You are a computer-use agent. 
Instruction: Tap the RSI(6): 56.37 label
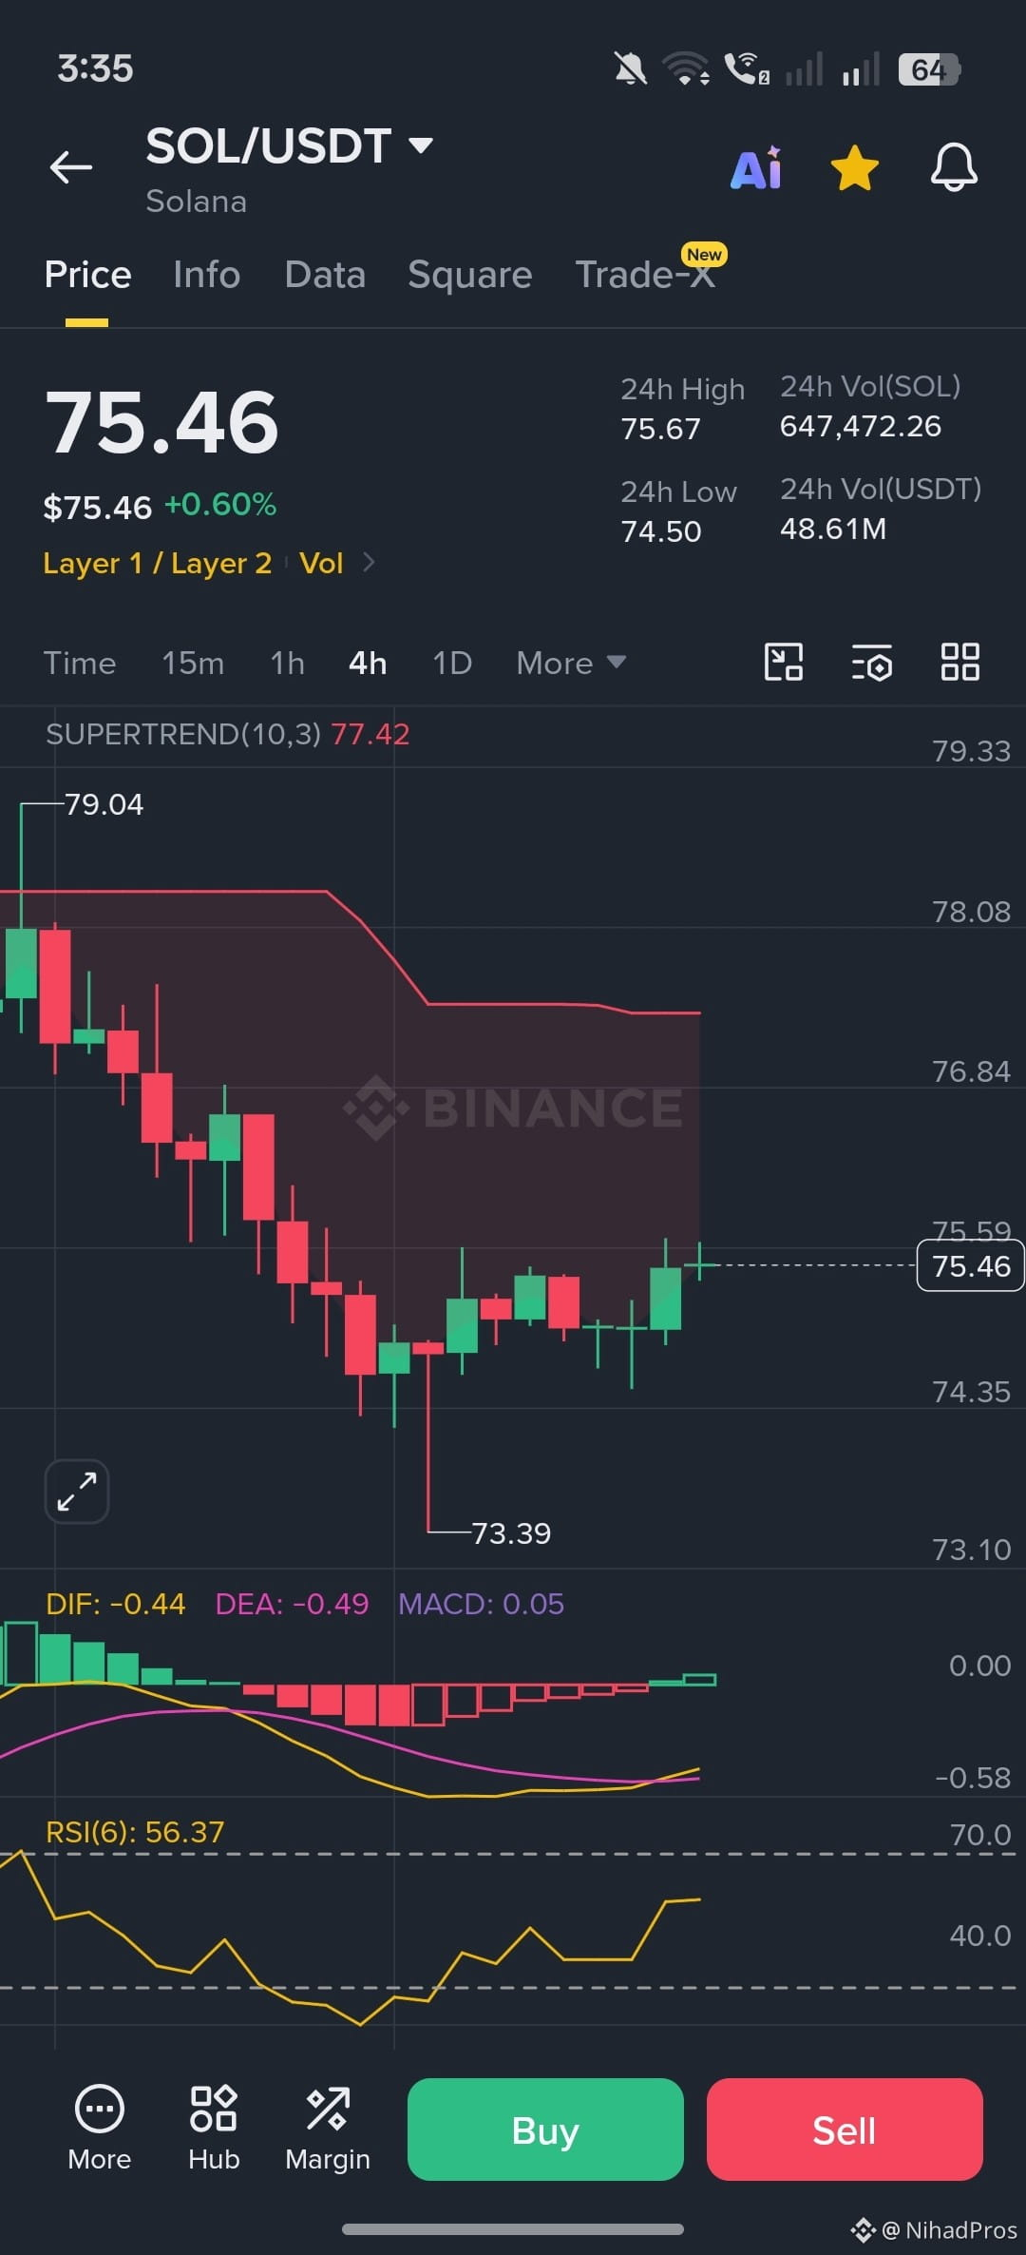(135, 1832)
